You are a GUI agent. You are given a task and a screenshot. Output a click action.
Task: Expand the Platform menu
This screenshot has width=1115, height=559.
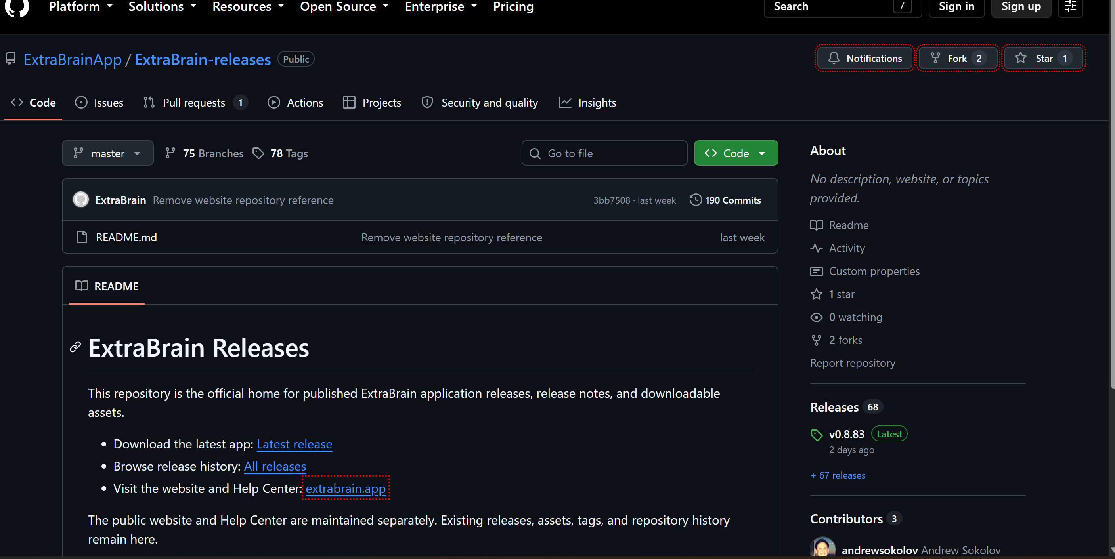(x=80, y=6)
